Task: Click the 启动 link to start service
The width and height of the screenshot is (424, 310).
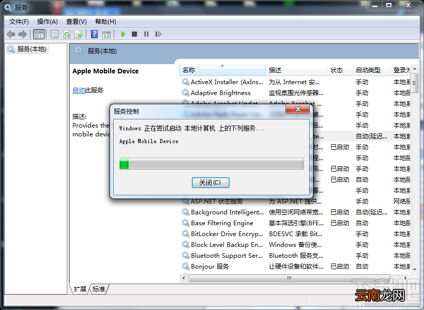Action: (79, 90)
